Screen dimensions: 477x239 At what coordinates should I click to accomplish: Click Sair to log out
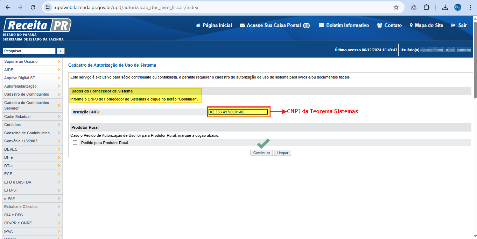(459, 25)
